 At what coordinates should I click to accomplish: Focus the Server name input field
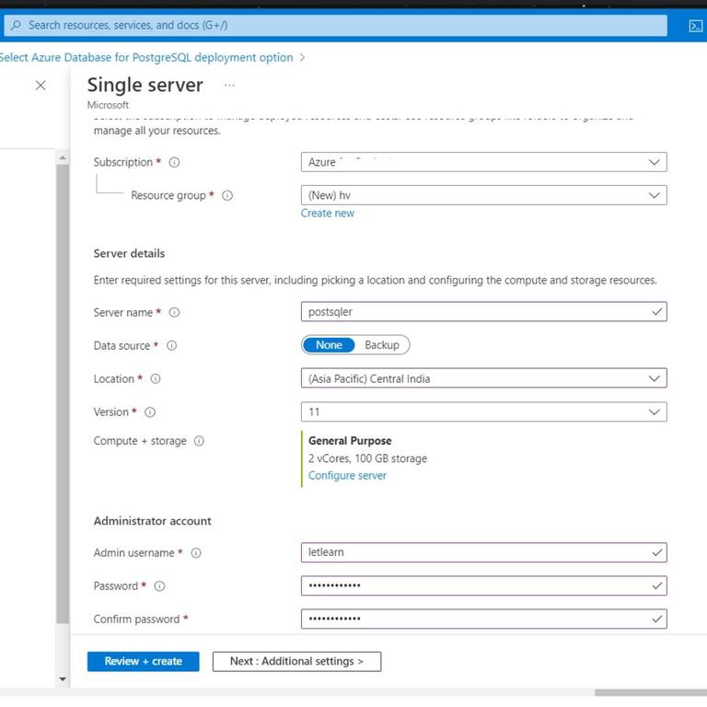pos(484,312)
